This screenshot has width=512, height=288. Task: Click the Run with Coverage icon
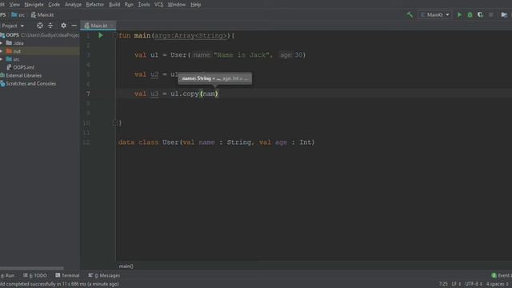pos(480,14)
